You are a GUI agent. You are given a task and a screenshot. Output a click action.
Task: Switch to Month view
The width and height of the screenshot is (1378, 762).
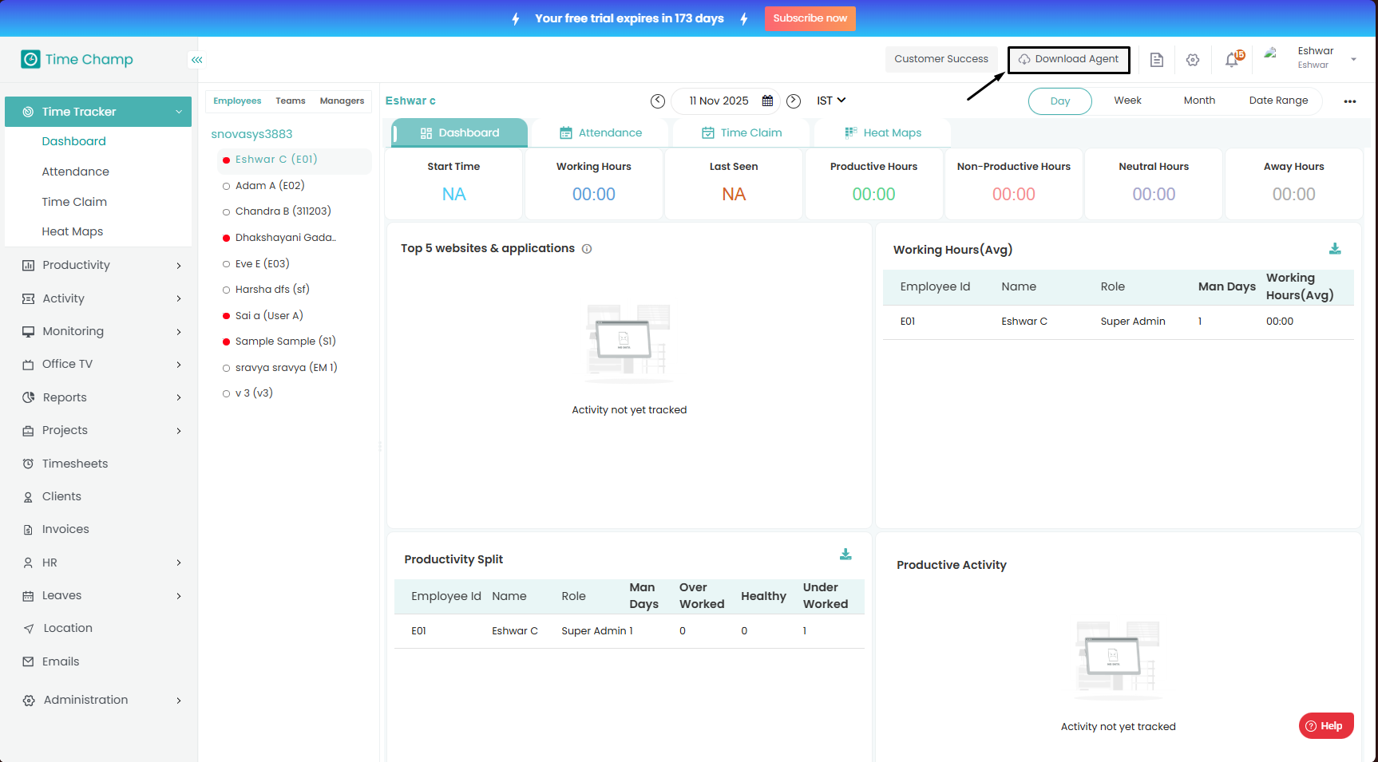point(1199,101)
